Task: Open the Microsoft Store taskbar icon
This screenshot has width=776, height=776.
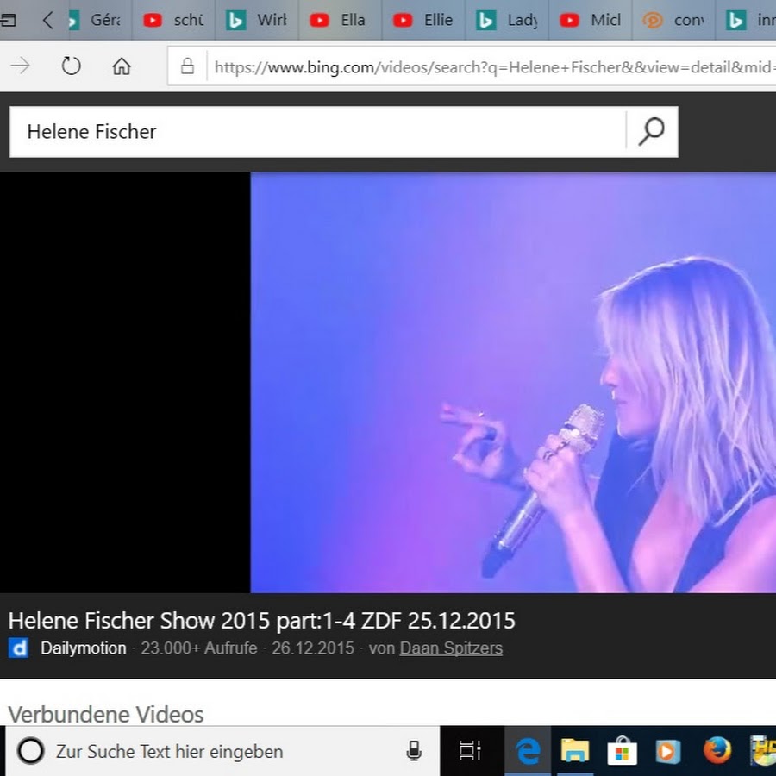Action: point(621,751)
